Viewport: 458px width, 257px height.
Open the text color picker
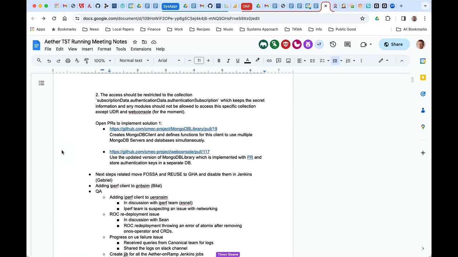[x=247, y=61]
